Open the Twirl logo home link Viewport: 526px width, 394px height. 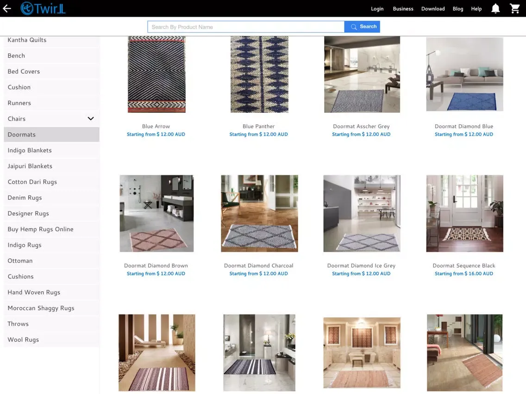43,8
